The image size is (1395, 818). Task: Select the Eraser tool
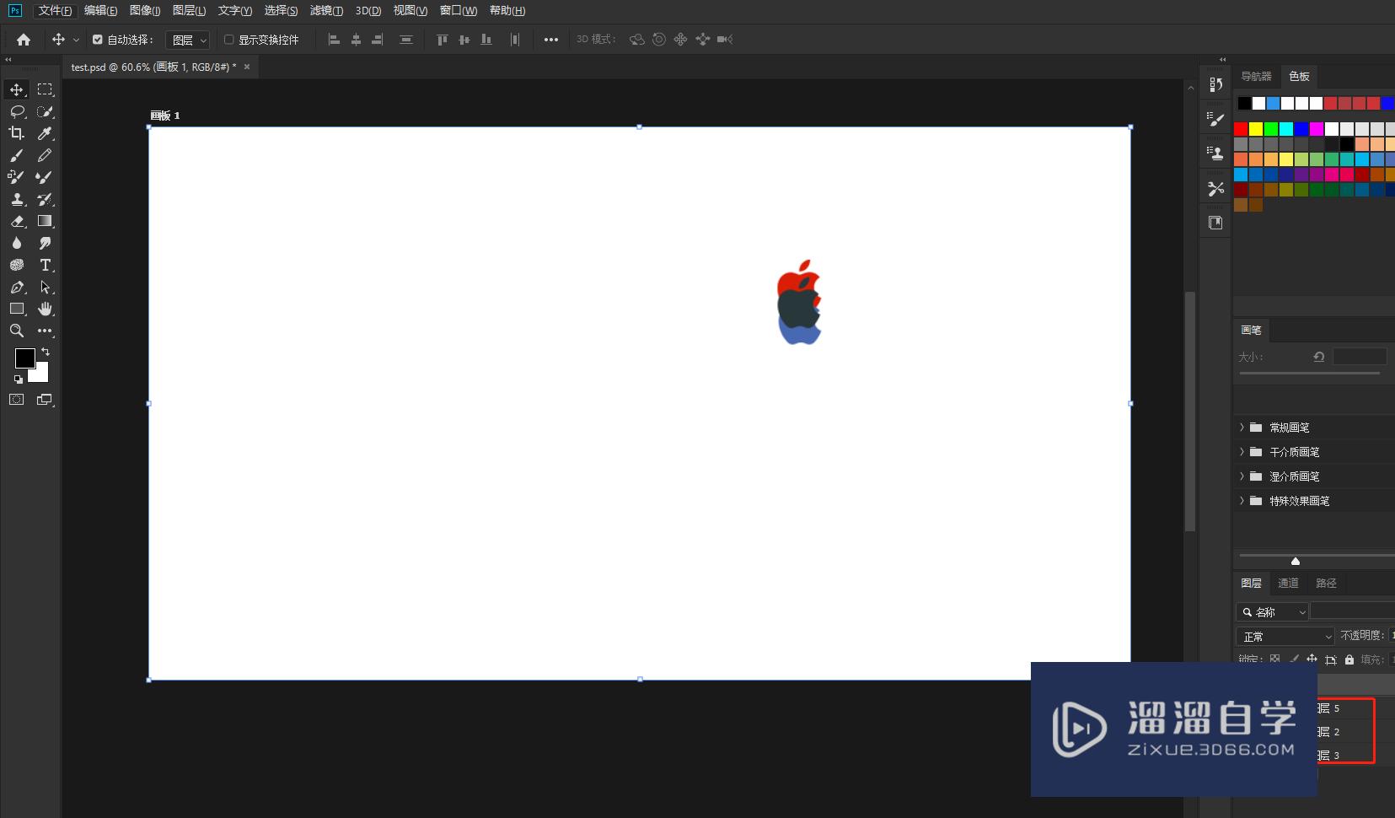point(17,221)
